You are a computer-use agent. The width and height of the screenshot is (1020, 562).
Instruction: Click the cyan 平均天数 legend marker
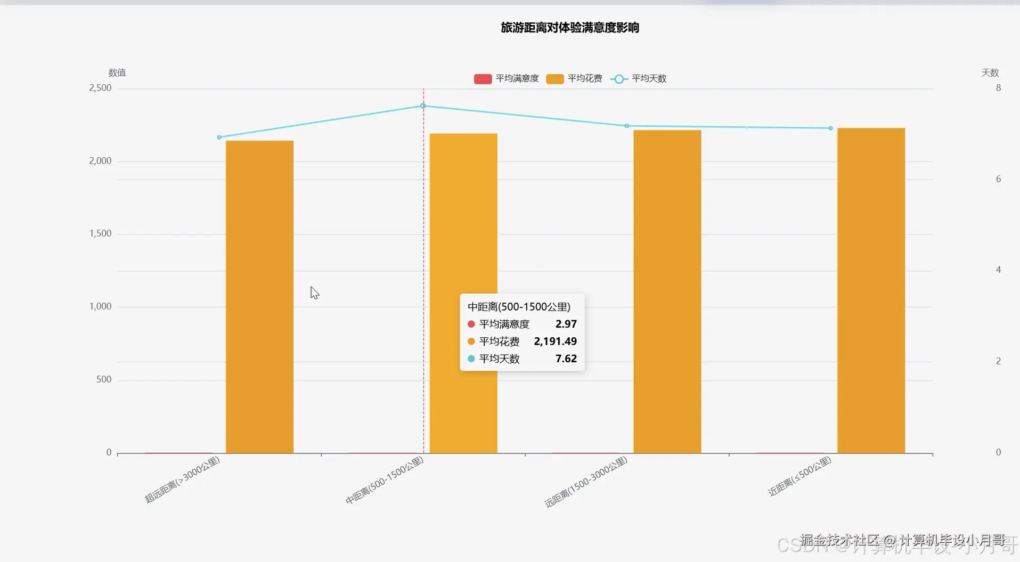[618, 79]
